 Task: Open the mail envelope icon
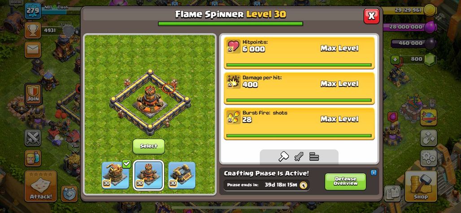pos(33,50)
